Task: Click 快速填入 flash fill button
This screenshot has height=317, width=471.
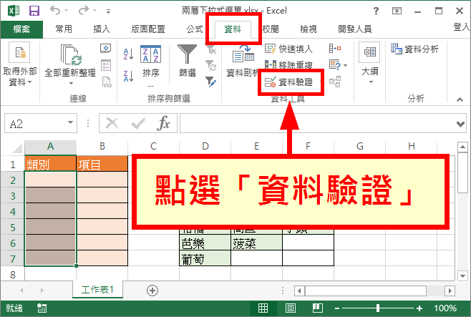Action: 289,49
